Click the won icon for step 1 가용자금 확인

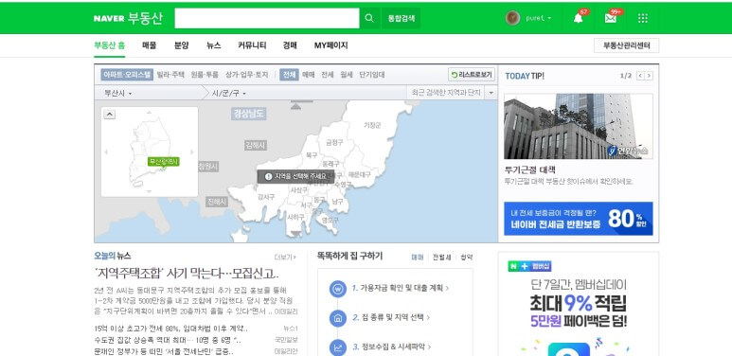pyautogui.click(x=337, y=289)
